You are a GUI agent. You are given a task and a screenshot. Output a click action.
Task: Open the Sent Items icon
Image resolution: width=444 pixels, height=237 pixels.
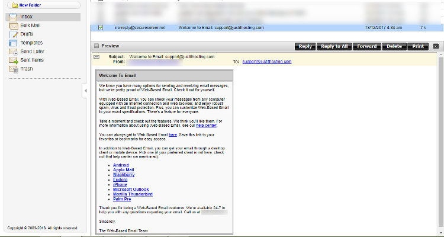13,60
